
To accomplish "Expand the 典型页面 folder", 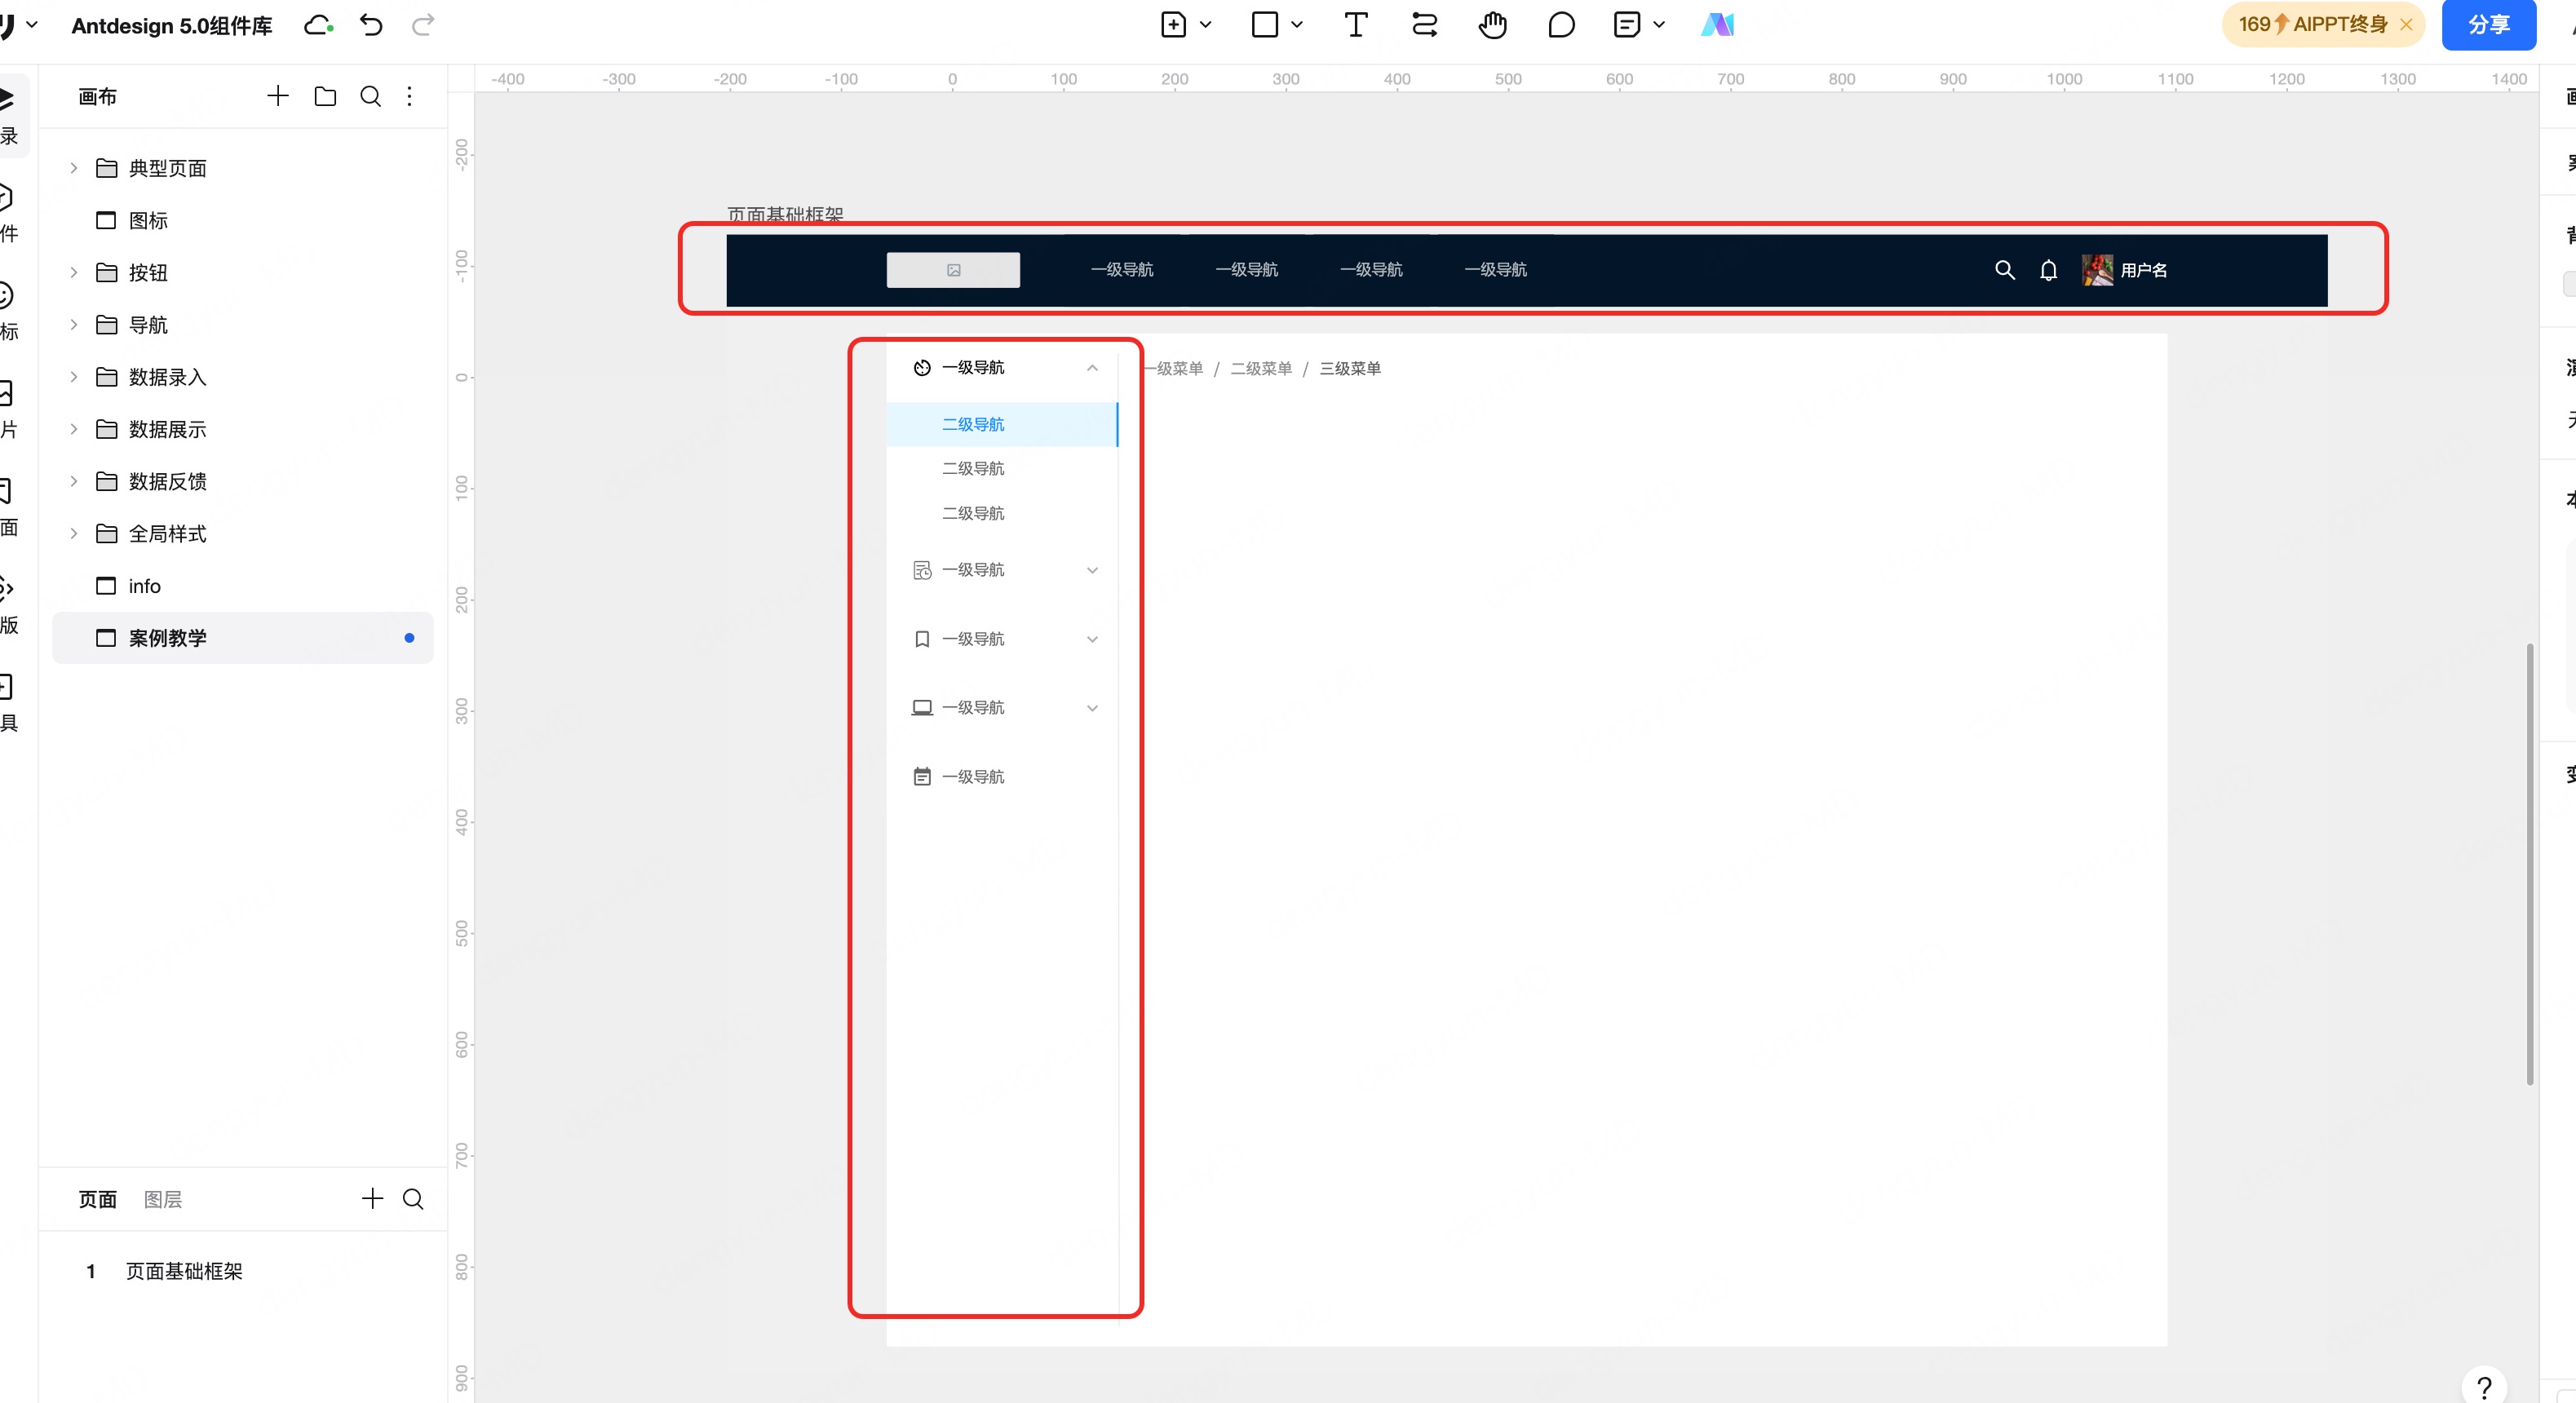I will coord(73,168).
